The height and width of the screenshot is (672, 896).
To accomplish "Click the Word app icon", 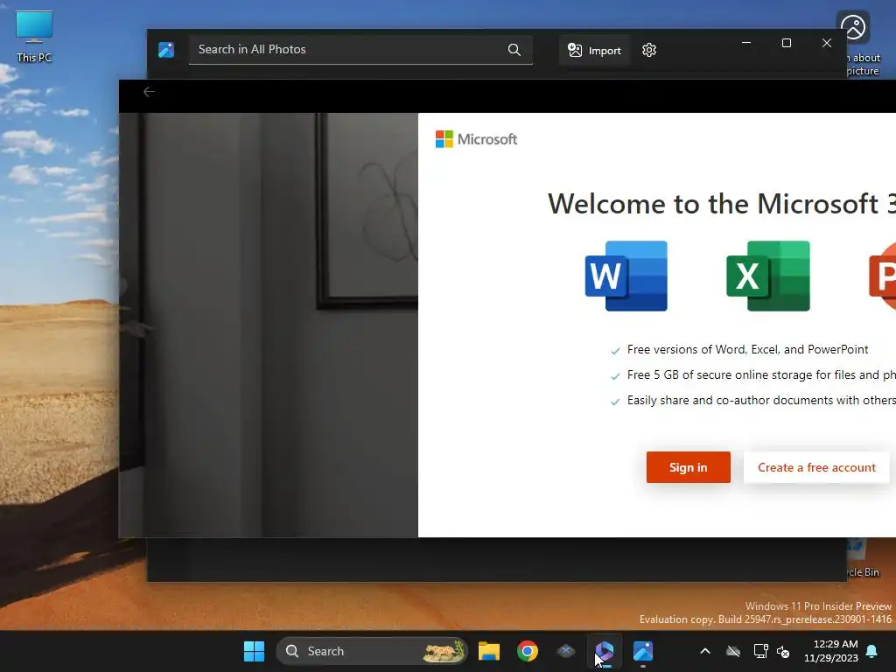I will (626, 276).
